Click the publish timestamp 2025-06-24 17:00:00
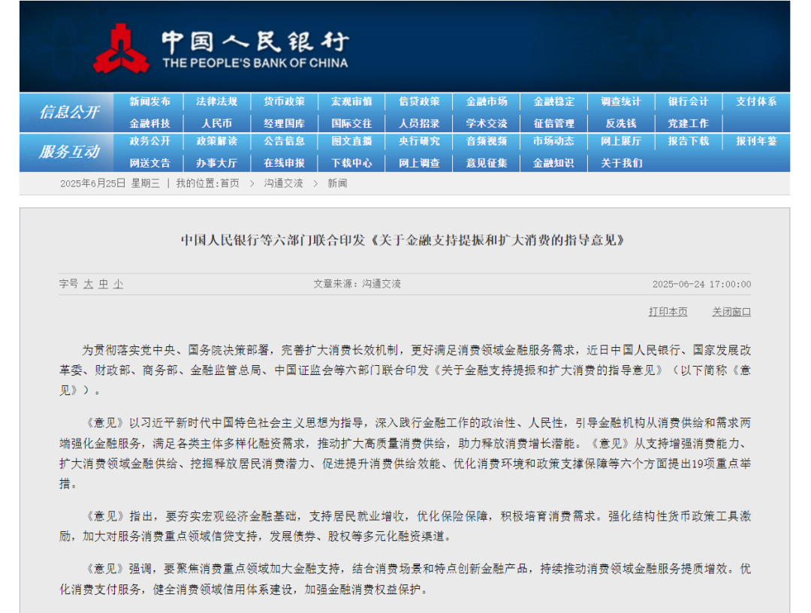Screen dimensions: 811x613 pyautogui.click(x=701, y=284)
